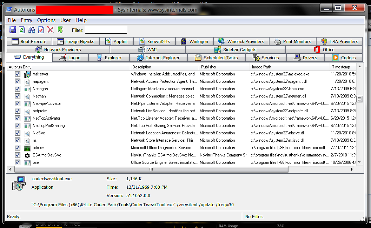Image resolution: width=371 pixels, height=228 pixels.
Task: Uncheck the napagent entry checkbox
Action: tap(17, 81)
